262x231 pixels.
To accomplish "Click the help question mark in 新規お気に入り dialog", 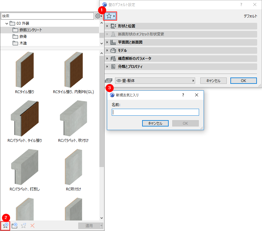I will (183, 95).
